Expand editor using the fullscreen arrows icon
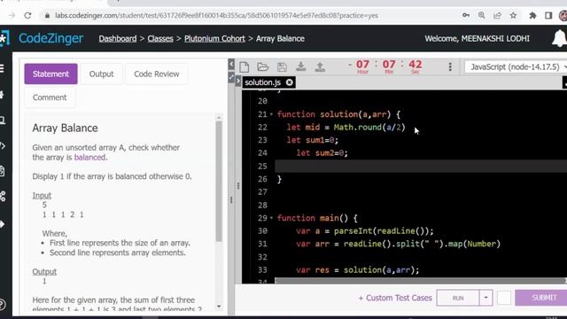This screenshot has width=567, height=319. pos(231,77)
